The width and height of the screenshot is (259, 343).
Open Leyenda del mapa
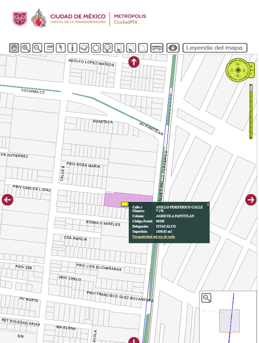coord(215,48)
